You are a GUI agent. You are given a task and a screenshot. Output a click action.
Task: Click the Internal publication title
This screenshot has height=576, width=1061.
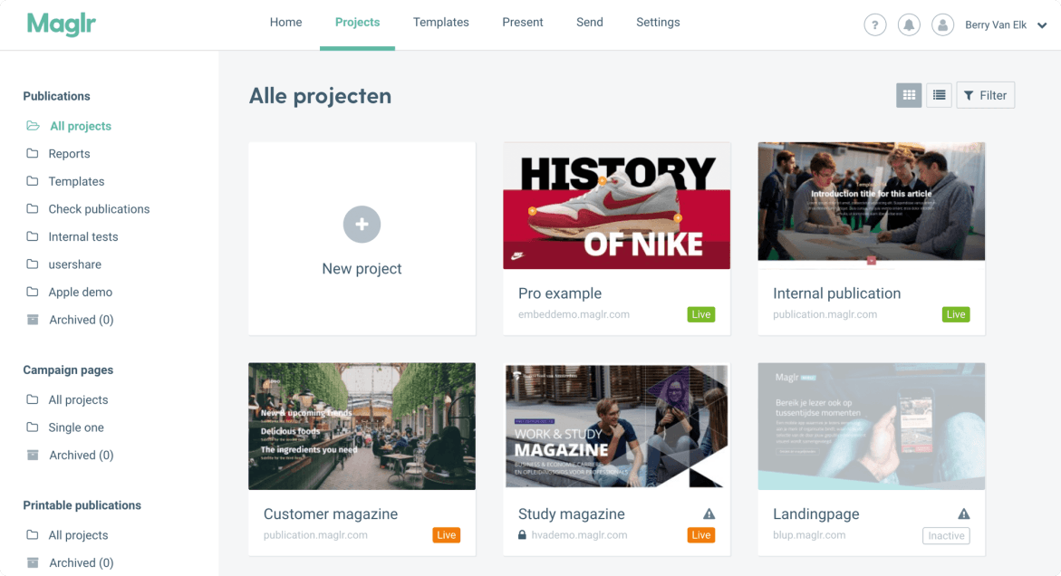(x=836, y=293)
